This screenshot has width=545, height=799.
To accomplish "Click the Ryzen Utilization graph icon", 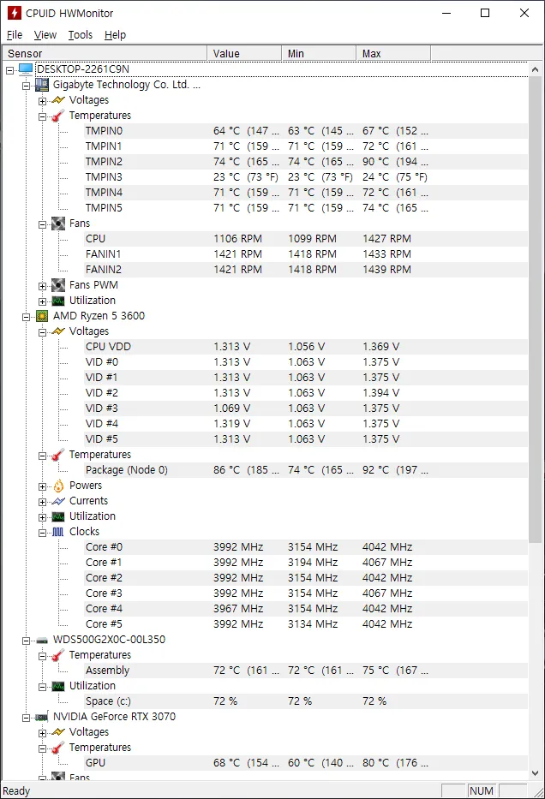I will 58,516.
